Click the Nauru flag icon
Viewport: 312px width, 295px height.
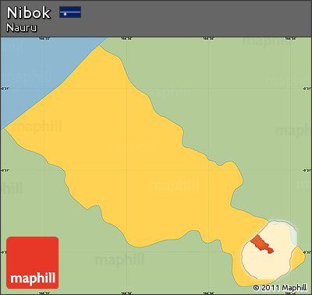(70, 12)
